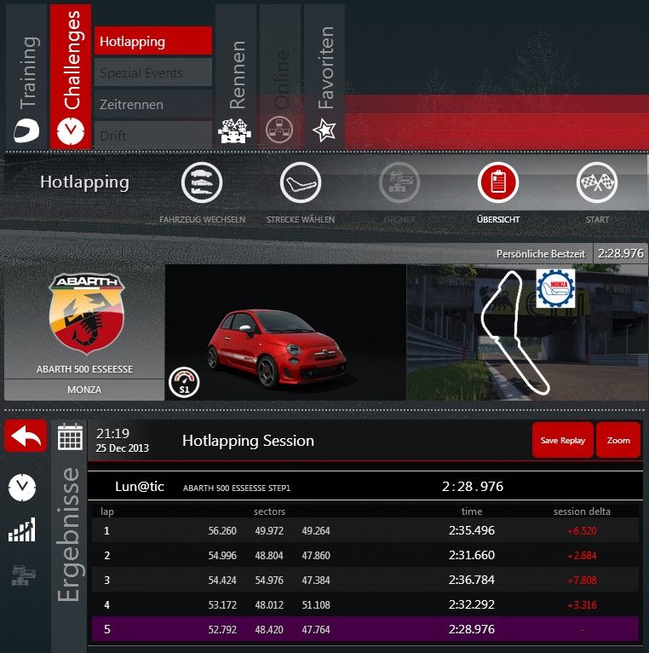Screen dimensions: 649x653
Task: Click the clock icon under Challenges
Action: [71, 130]
